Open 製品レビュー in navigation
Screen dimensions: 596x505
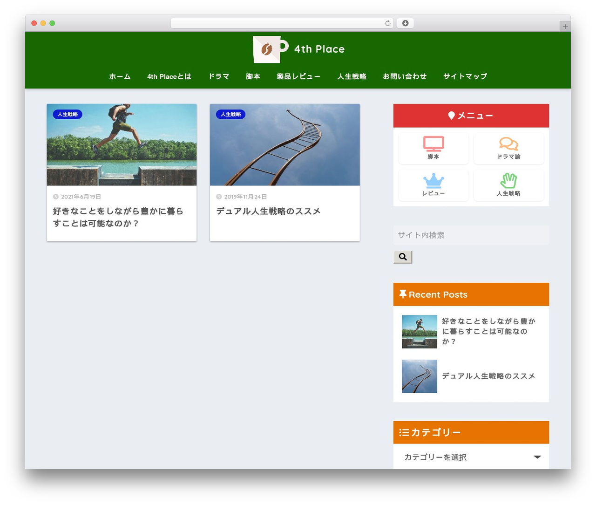click(298, 76)
